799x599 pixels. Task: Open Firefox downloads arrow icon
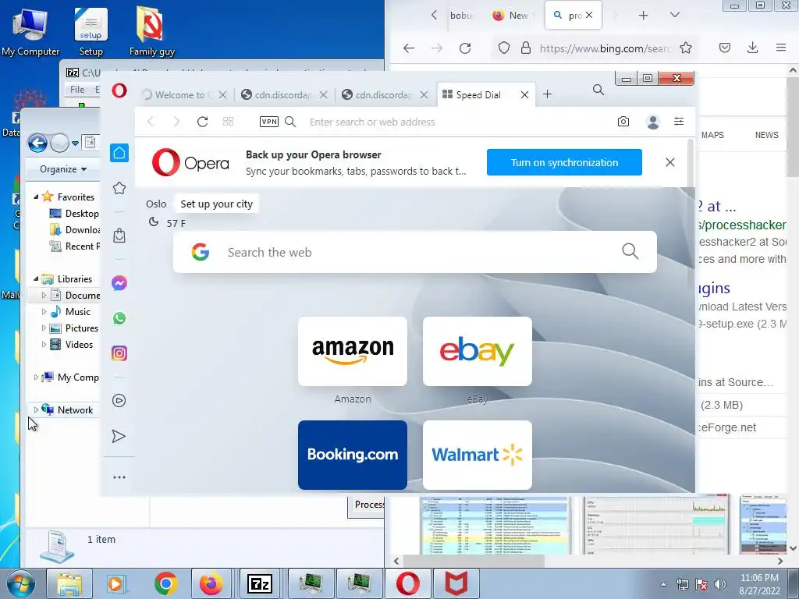(753, 48)
